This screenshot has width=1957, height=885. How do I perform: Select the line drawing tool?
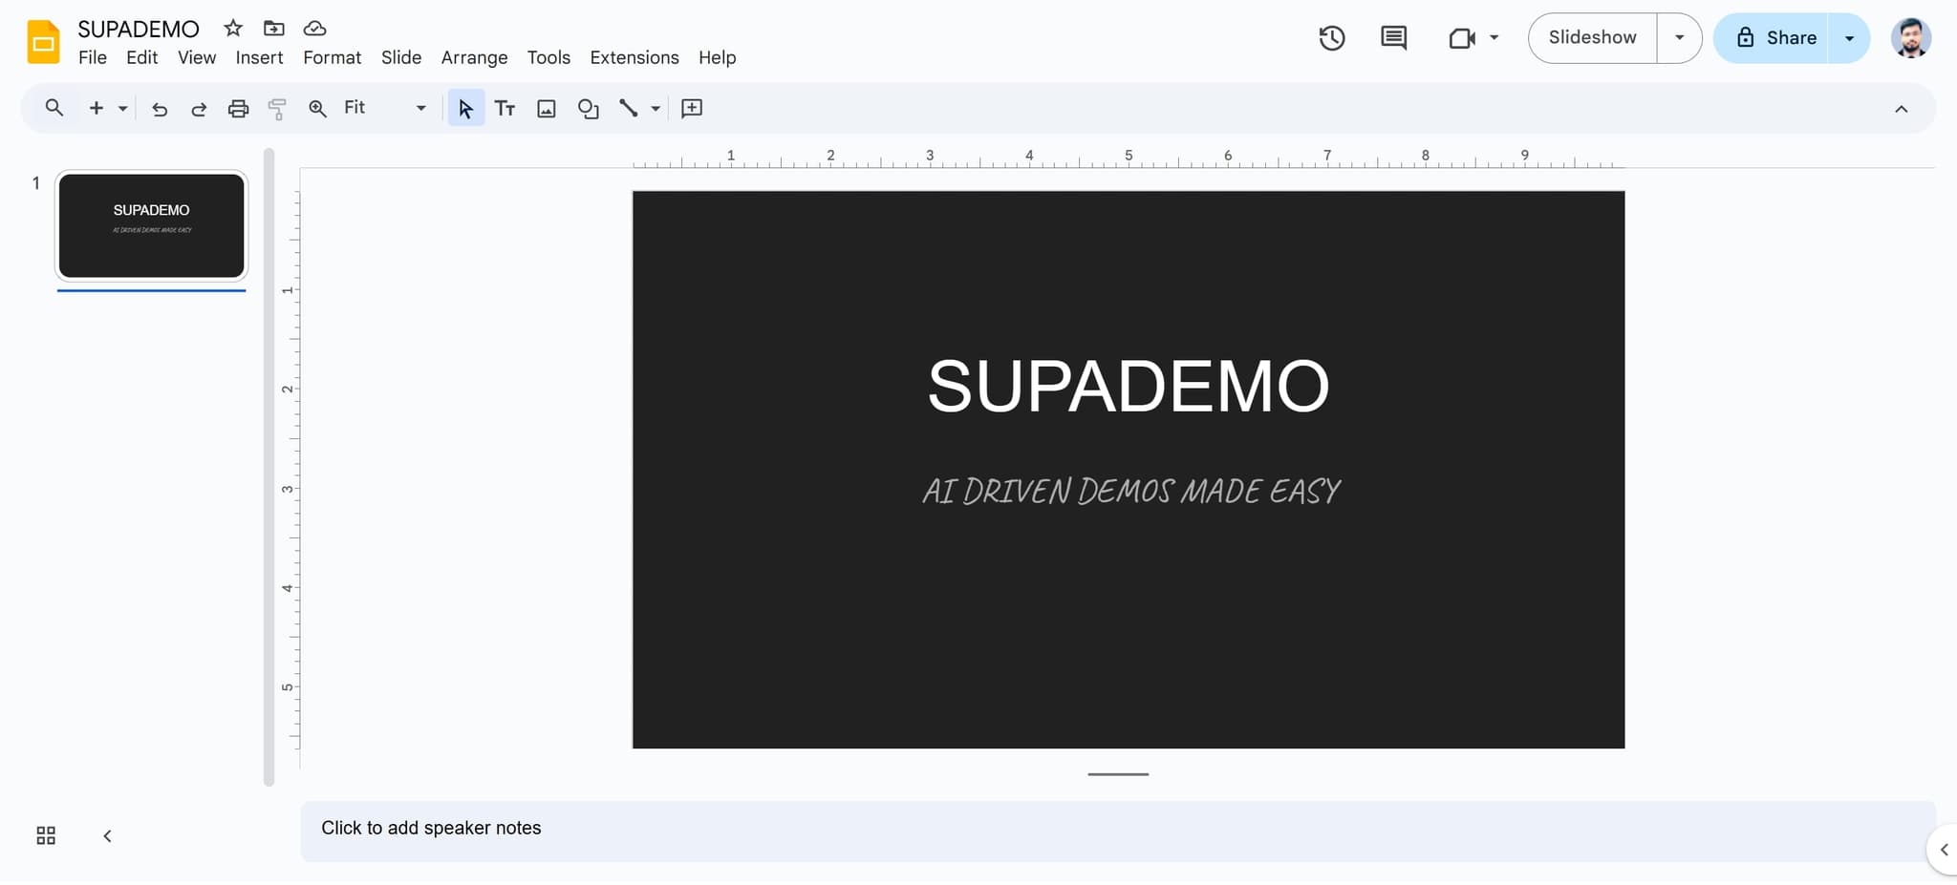(629, 108)
